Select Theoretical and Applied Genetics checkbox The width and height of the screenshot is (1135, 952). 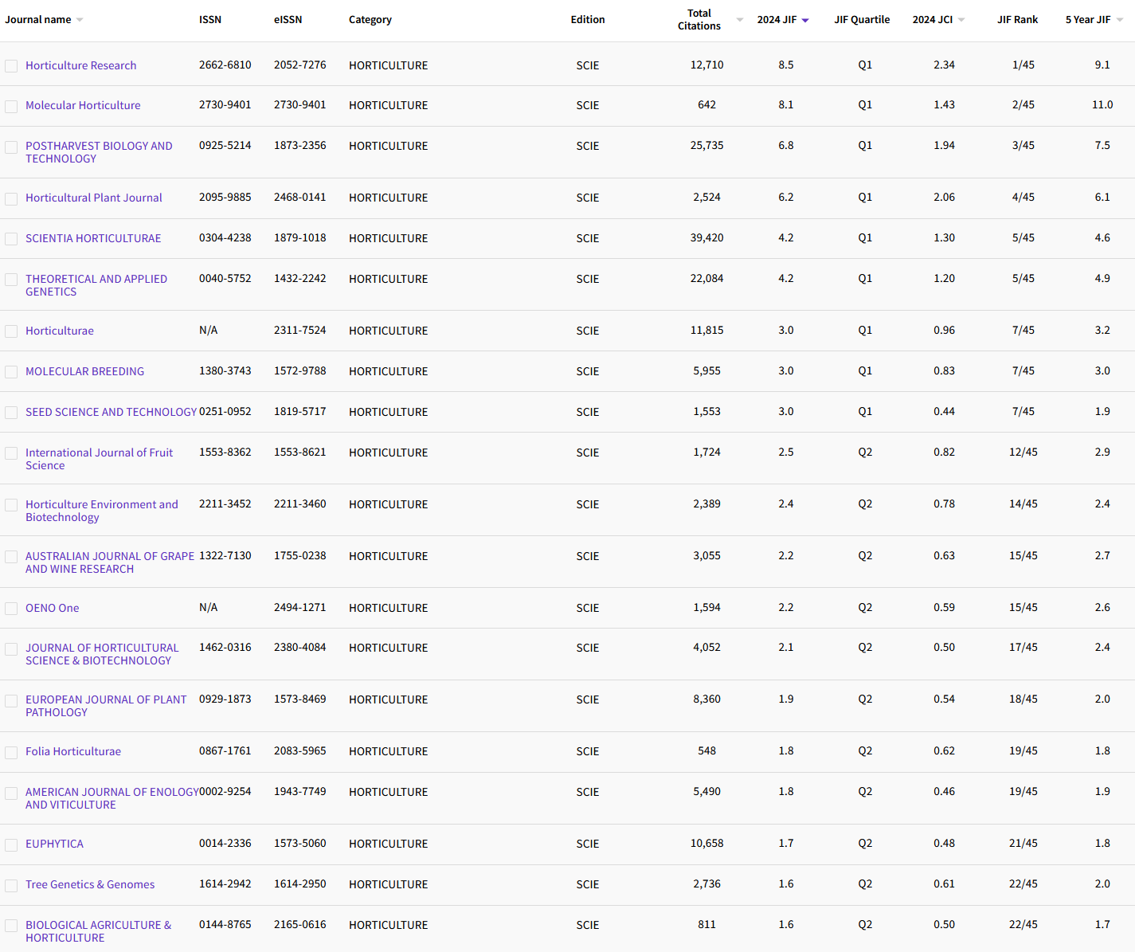tap(11, 280)
